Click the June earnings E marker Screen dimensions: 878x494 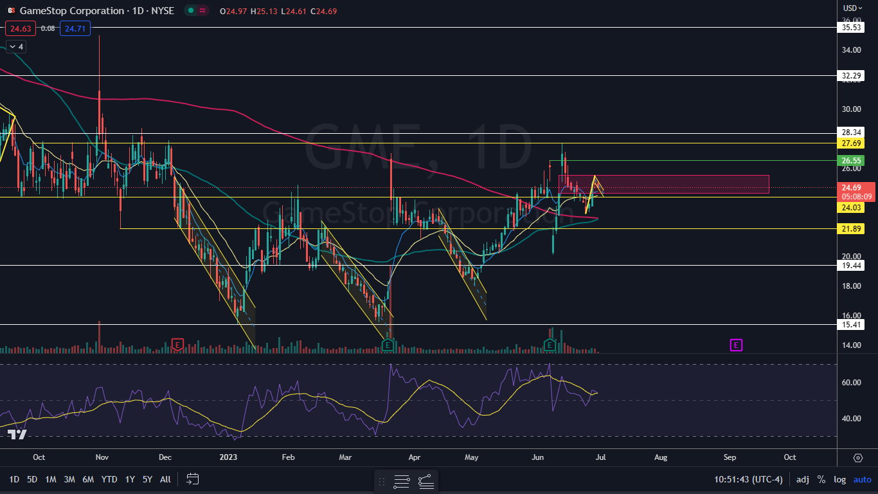click(x=550, y=345)
